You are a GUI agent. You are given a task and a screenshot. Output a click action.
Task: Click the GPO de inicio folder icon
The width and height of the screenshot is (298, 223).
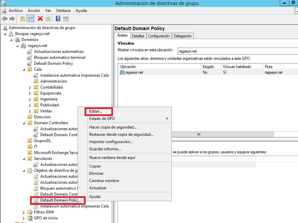[30, 218]
